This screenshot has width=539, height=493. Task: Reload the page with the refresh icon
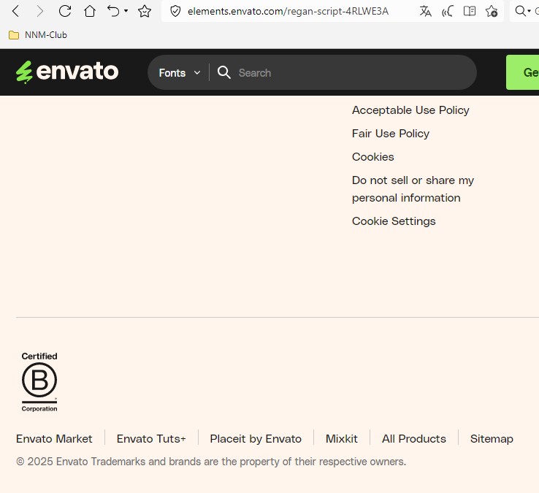click(65, 11)
